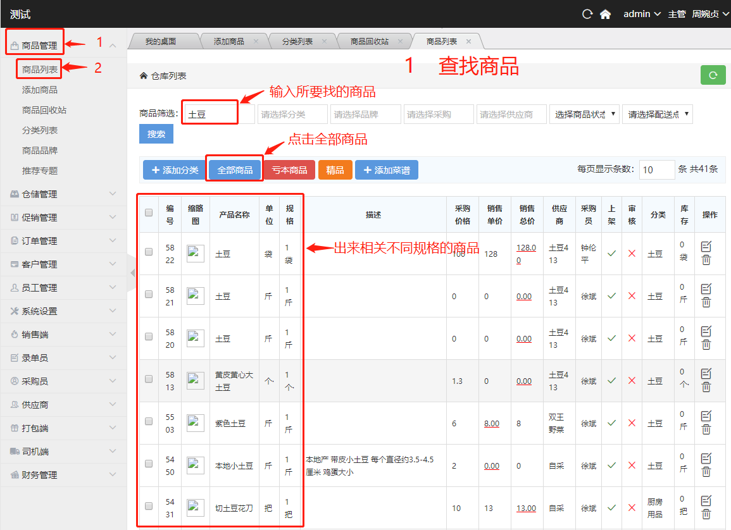
Task: Click the refresh icon in top header
Action: (587, 14)
